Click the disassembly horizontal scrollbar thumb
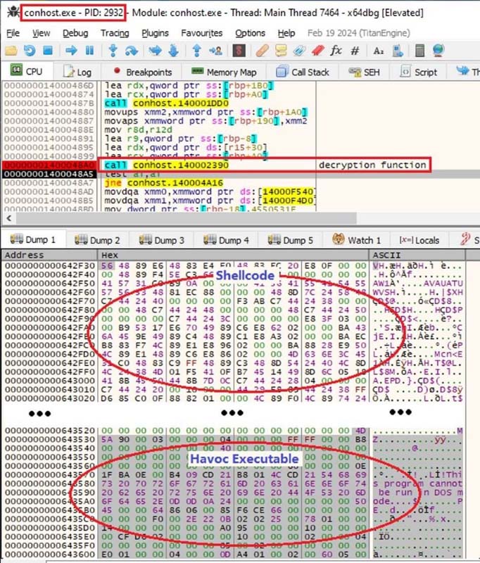This screenshot has width=480, height=563. pos(187,217)
